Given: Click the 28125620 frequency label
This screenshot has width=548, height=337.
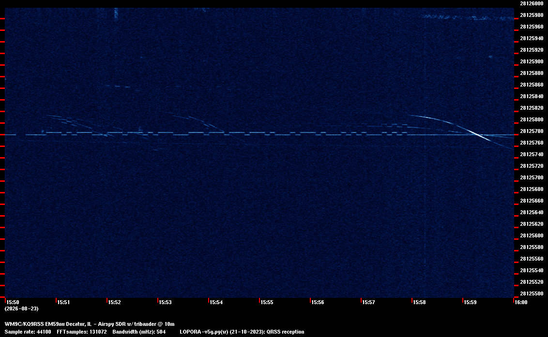Looking at the screenshot, I should point(532,224).
